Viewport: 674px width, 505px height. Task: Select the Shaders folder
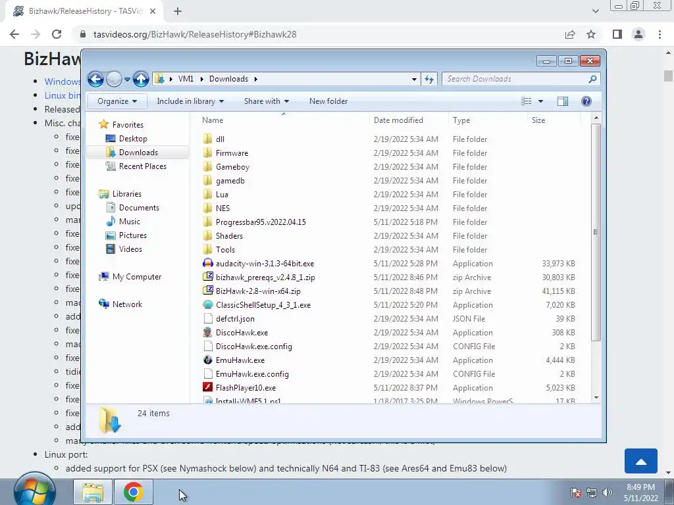tap(229, 236)
